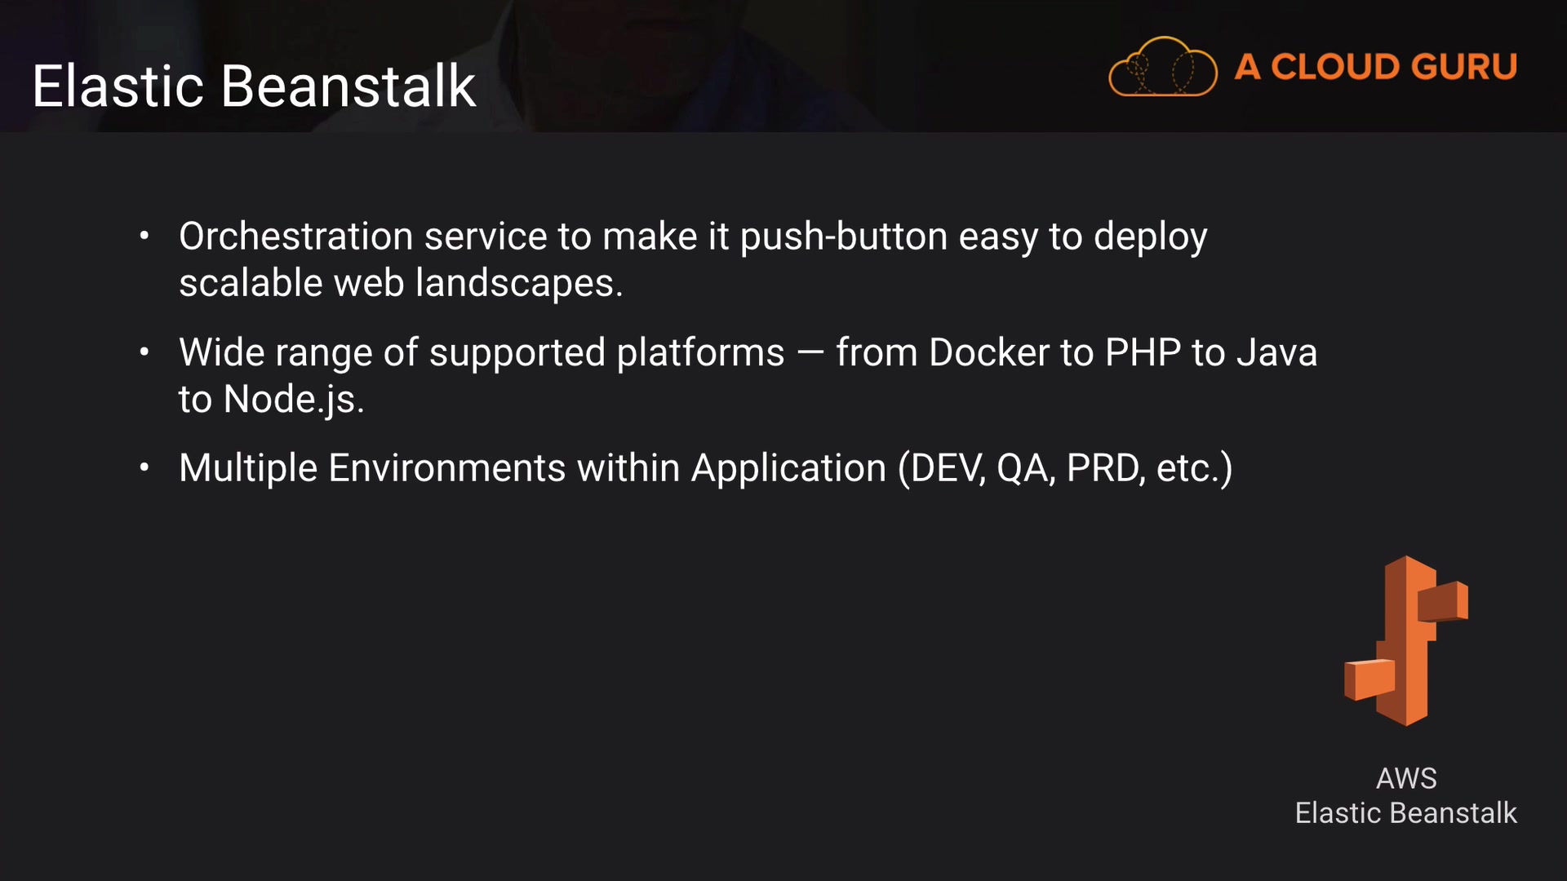1567x881 pixels.
Task: Click the second bullet point dot
Action: coord(144,352)
